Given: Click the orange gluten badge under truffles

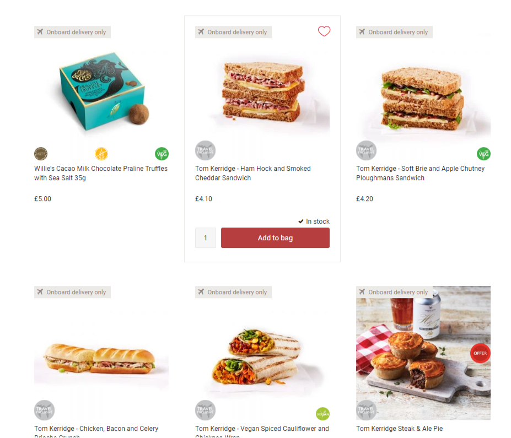Looking at the screenshot, I should point(101,154).
